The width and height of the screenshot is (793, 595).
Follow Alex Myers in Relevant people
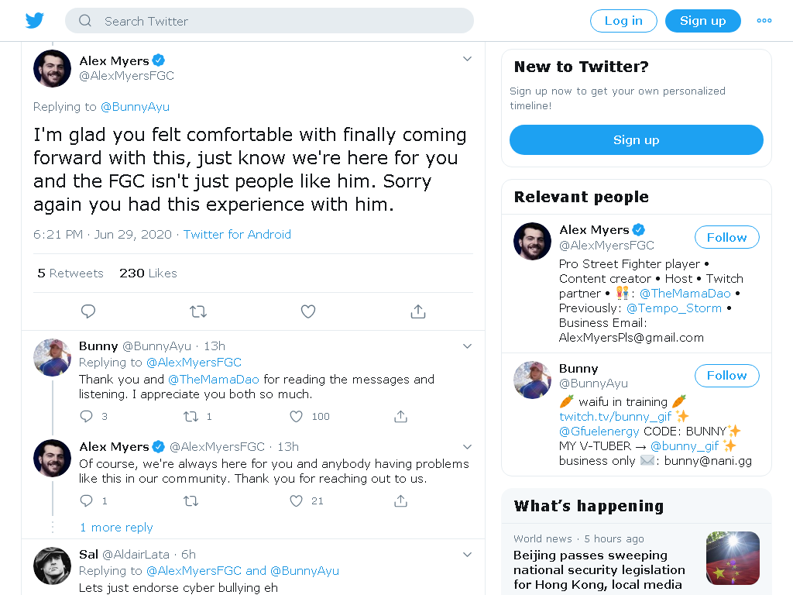click(726, 237)
